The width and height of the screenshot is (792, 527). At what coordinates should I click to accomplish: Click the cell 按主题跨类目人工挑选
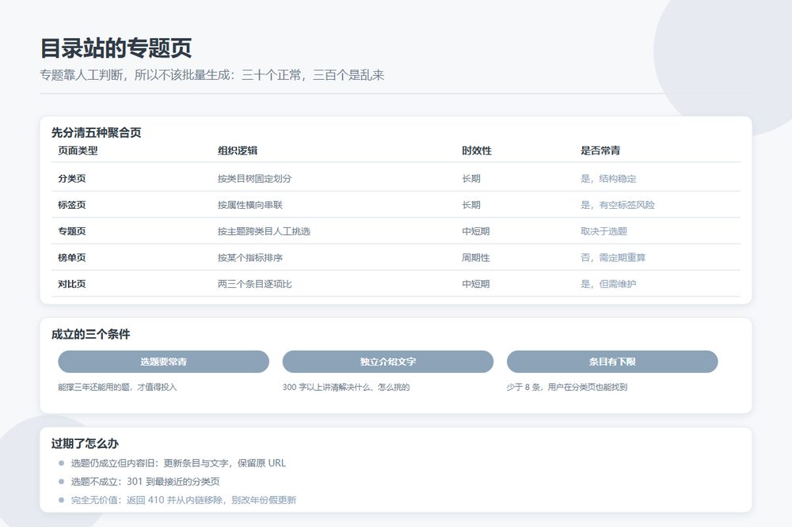tap(264, 231)
